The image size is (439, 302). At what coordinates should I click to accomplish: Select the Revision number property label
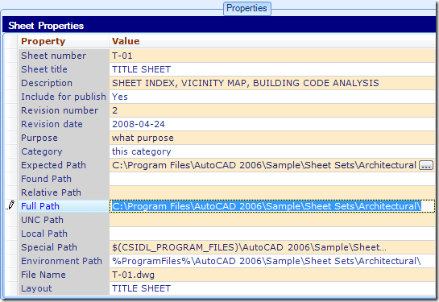[x=60, y=110]
